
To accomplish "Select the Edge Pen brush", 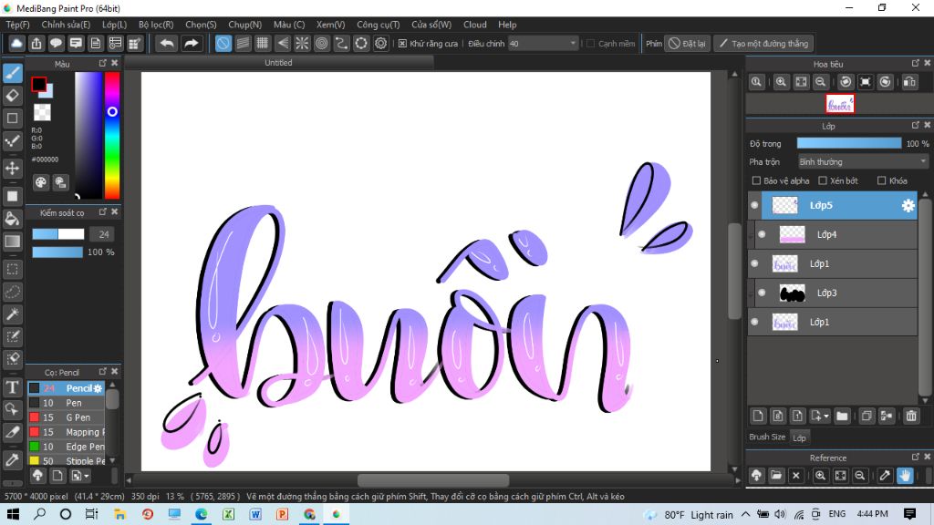I will 66,447.
